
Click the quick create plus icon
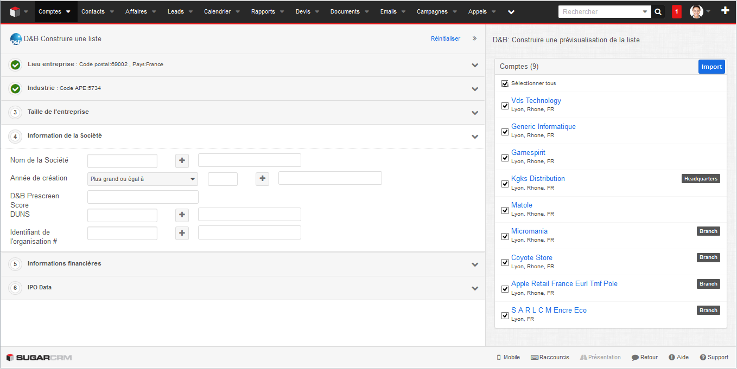pos(725,11)
